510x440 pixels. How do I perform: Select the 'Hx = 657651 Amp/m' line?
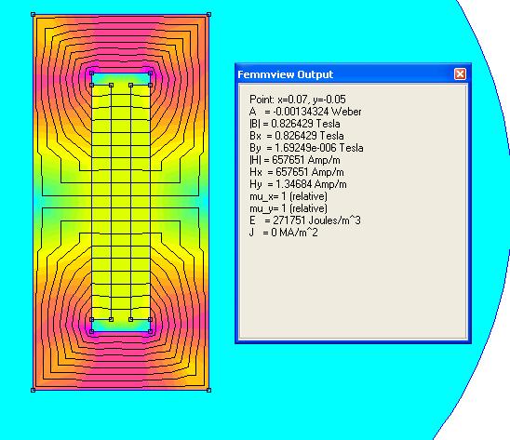tap(297, 172)
